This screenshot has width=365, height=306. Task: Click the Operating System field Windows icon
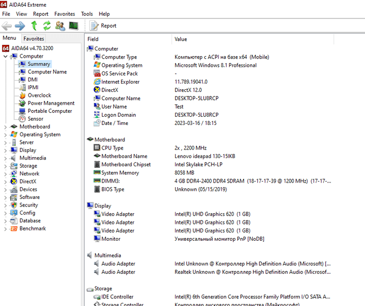pyautogui.click(x=97, y=65)
